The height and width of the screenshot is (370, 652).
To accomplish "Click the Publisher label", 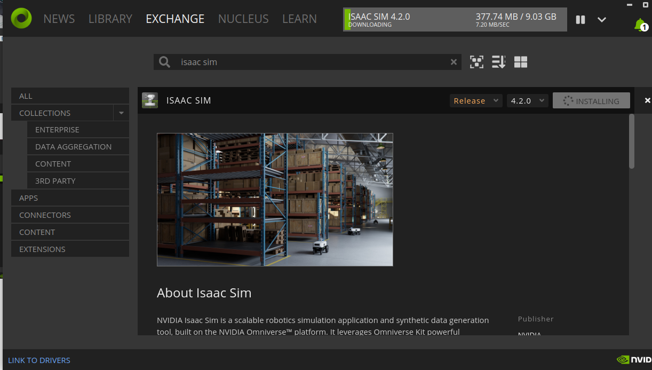I will (536, 319).
